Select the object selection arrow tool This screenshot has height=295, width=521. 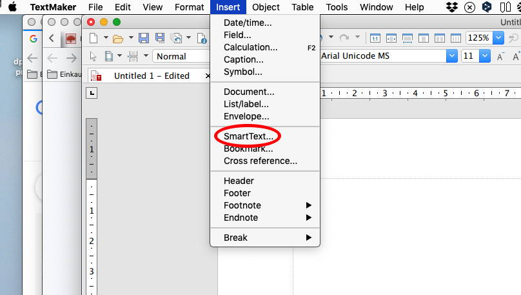tap(93, 56)
